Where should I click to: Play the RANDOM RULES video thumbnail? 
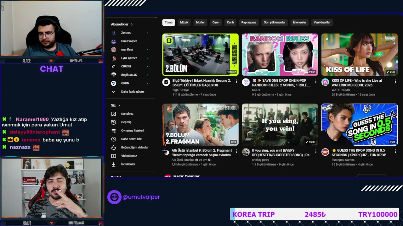click(280, 55)
